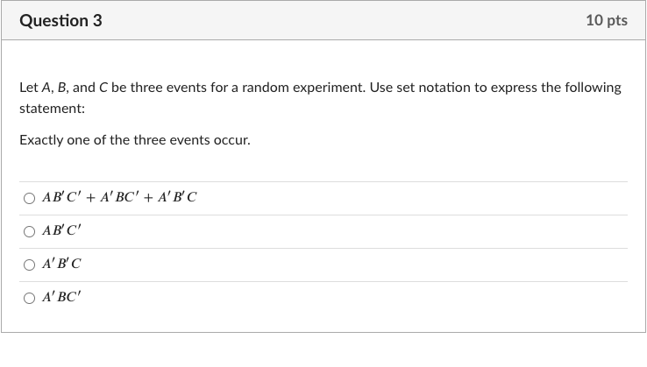Click the Question 3 heading

tap(60, 21)
